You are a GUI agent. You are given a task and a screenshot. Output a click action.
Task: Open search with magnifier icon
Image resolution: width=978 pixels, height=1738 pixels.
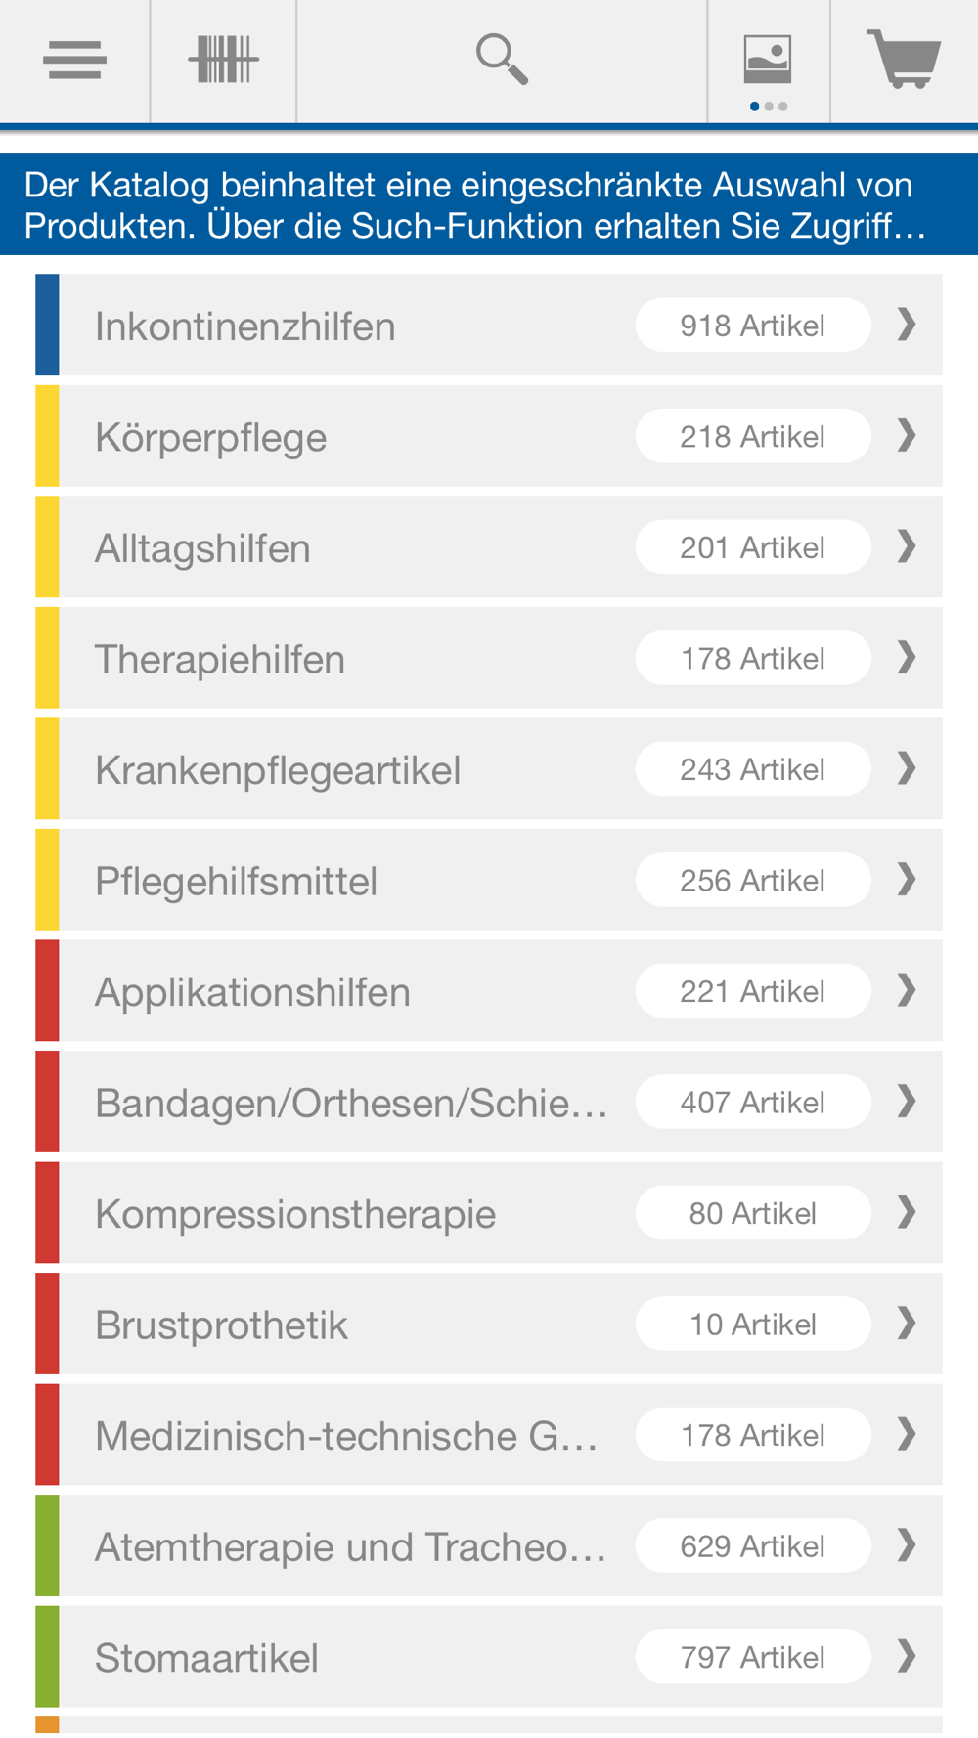click(502, 60)
